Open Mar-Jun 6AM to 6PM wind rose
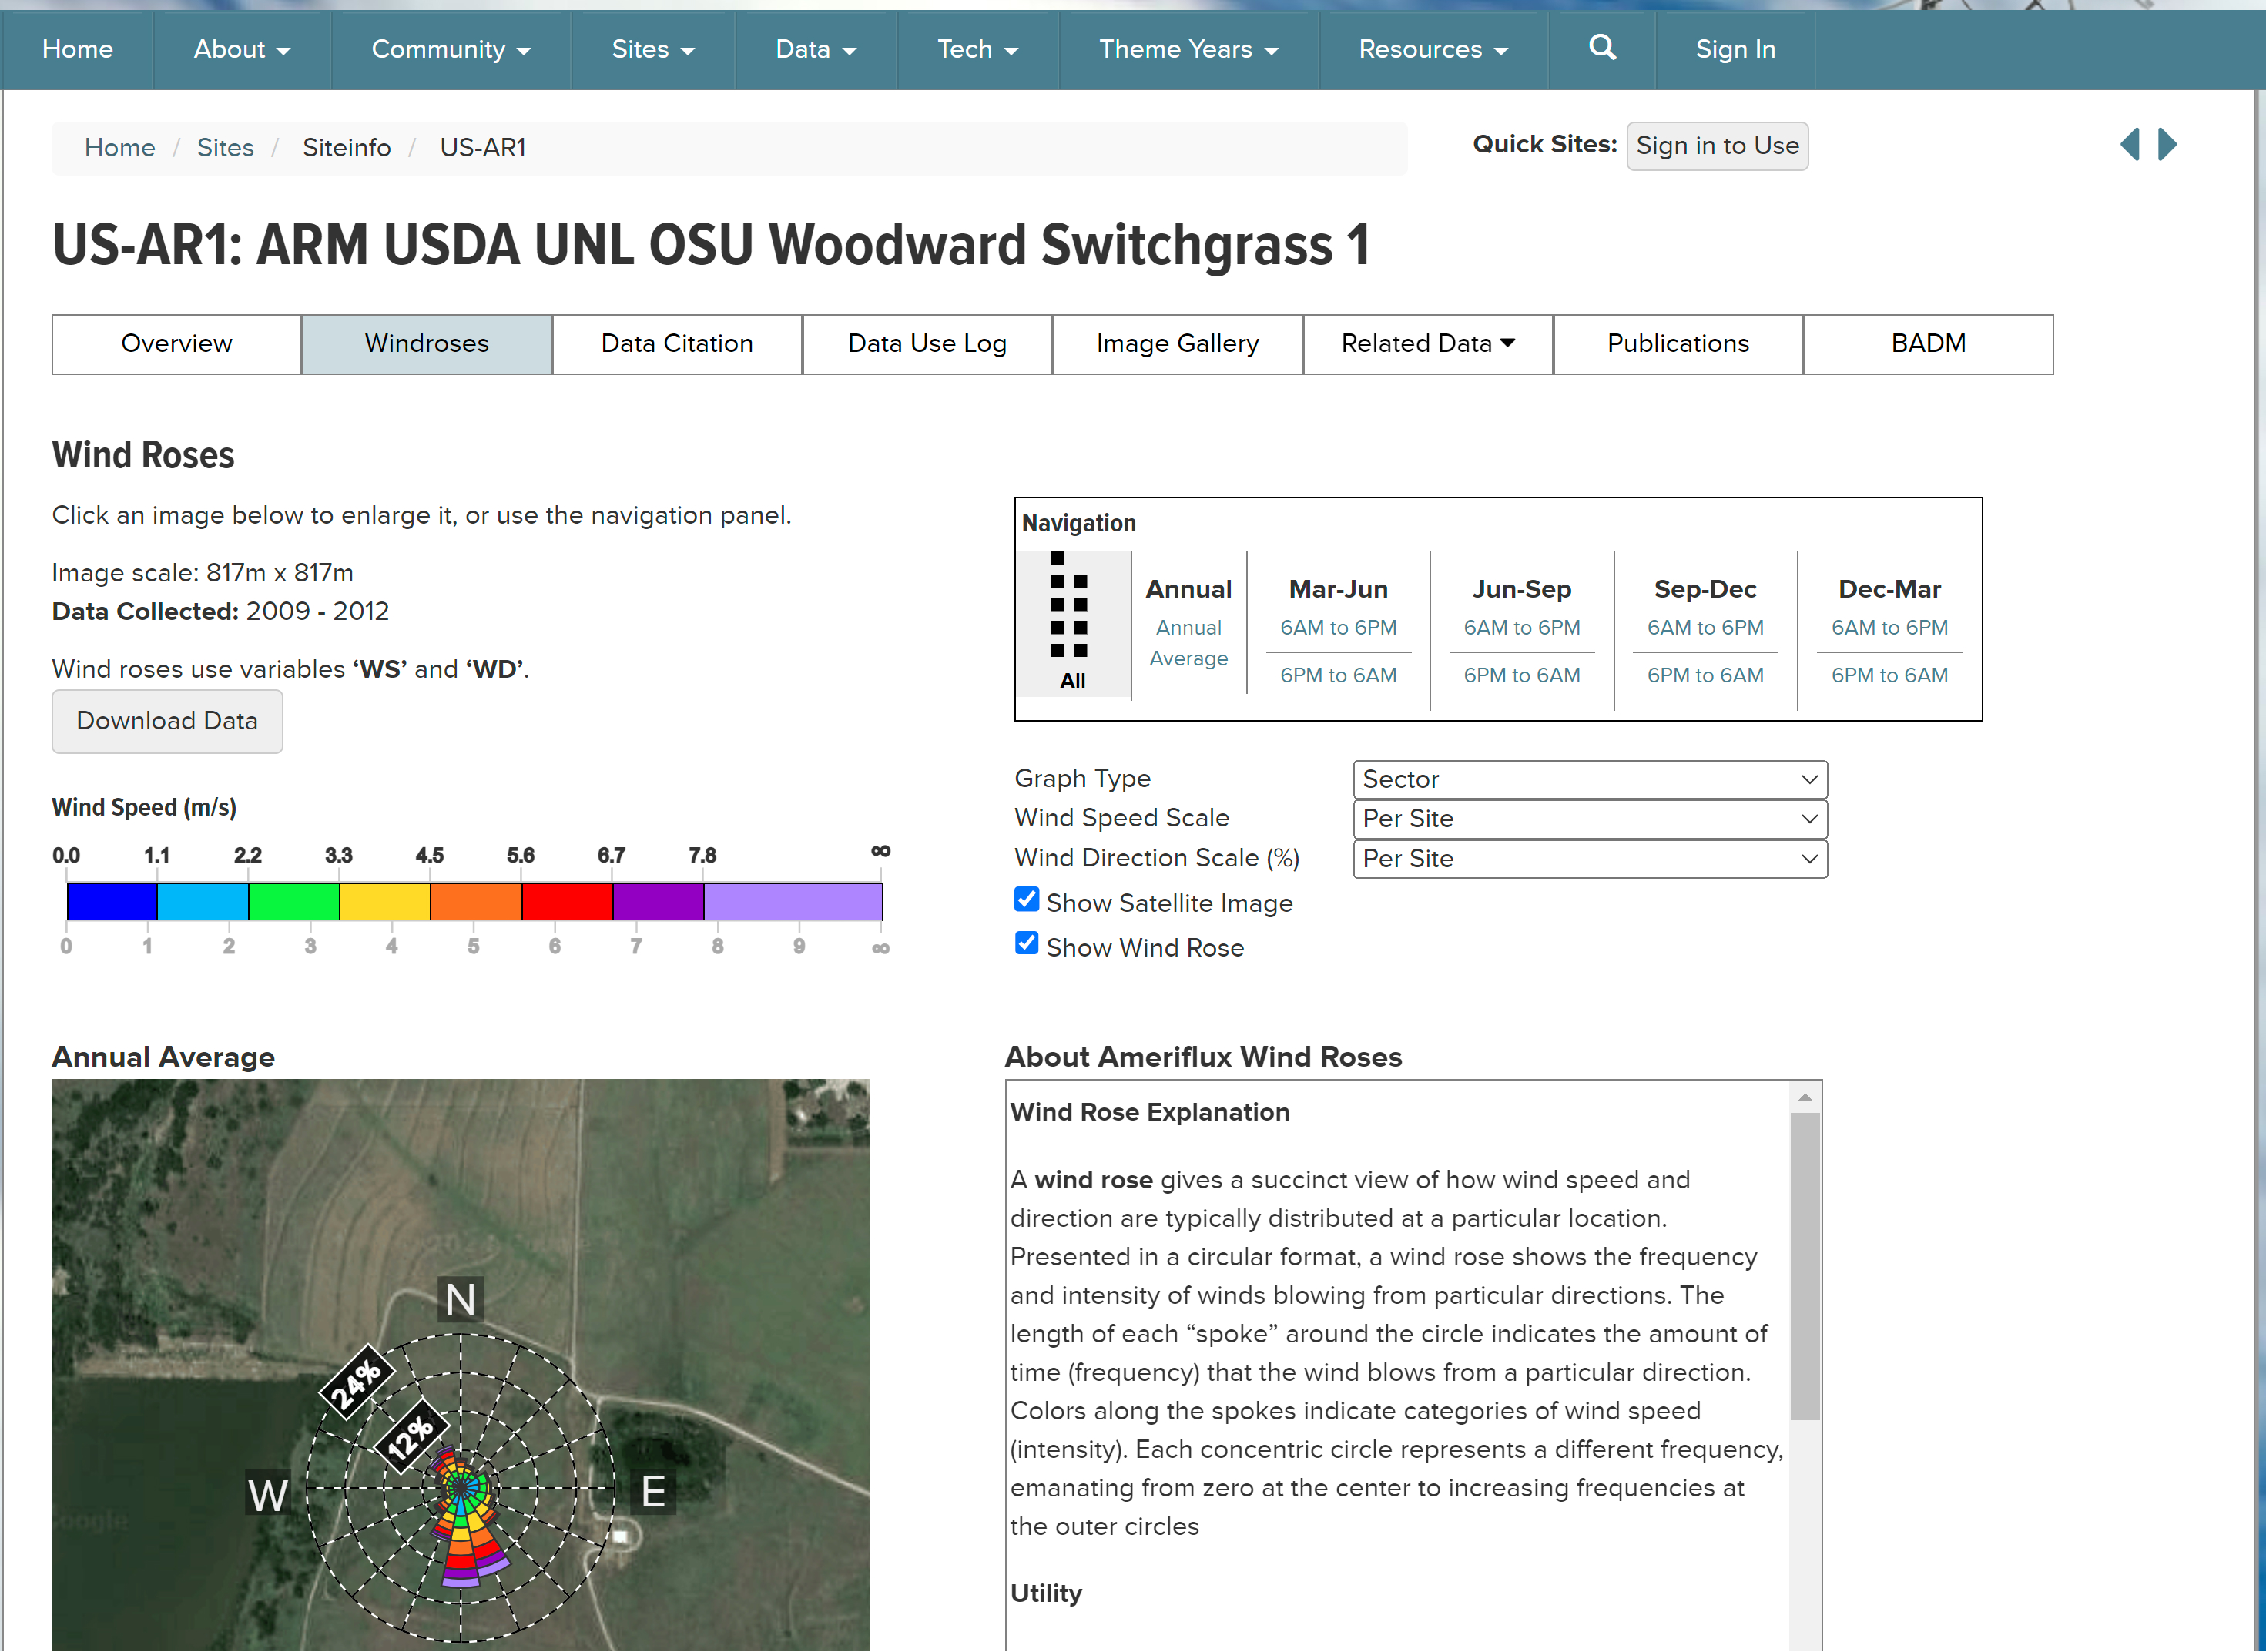2266x1652 pixels. tap(1338, 628)
